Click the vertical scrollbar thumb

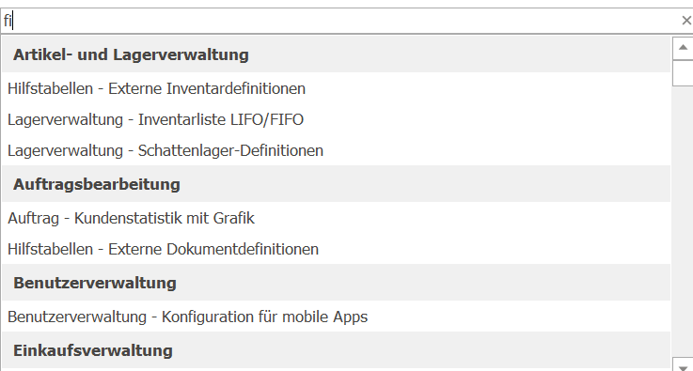pyautogui.click(x=683, y=73)
